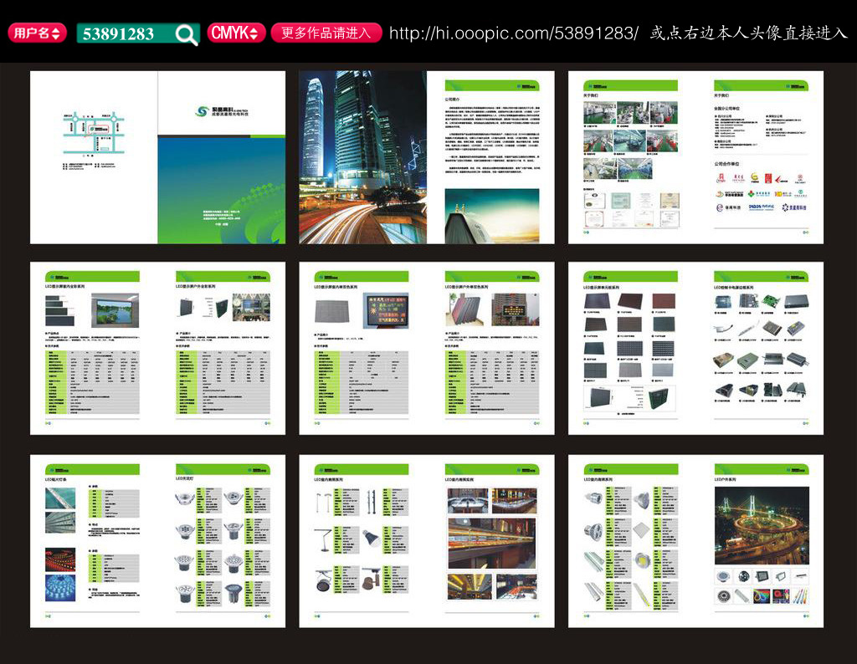Click the 53891283 search input field
Viewport: 857px width, 664px height.
[124, 34]
